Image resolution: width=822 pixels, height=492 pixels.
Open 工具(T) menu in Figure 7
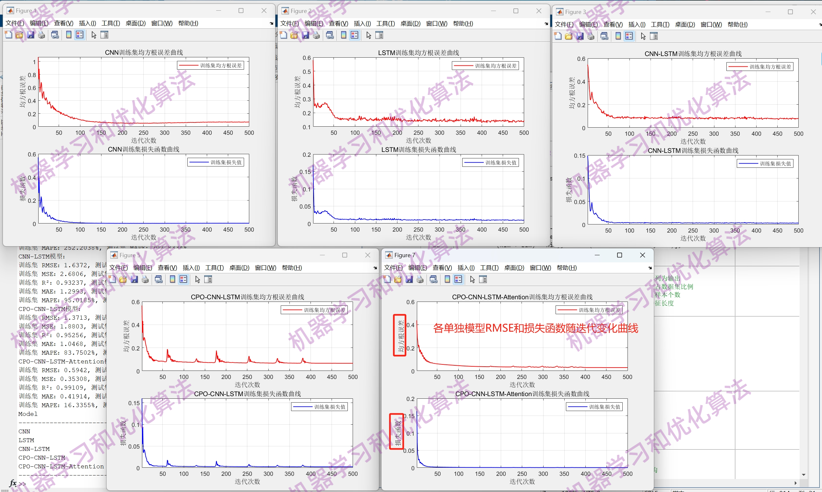click(x=489, y=268)
